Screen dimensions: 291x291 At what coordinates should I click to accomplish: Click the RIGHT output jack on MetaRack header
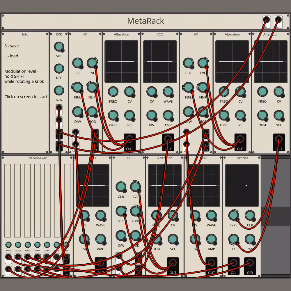(278, 20)
